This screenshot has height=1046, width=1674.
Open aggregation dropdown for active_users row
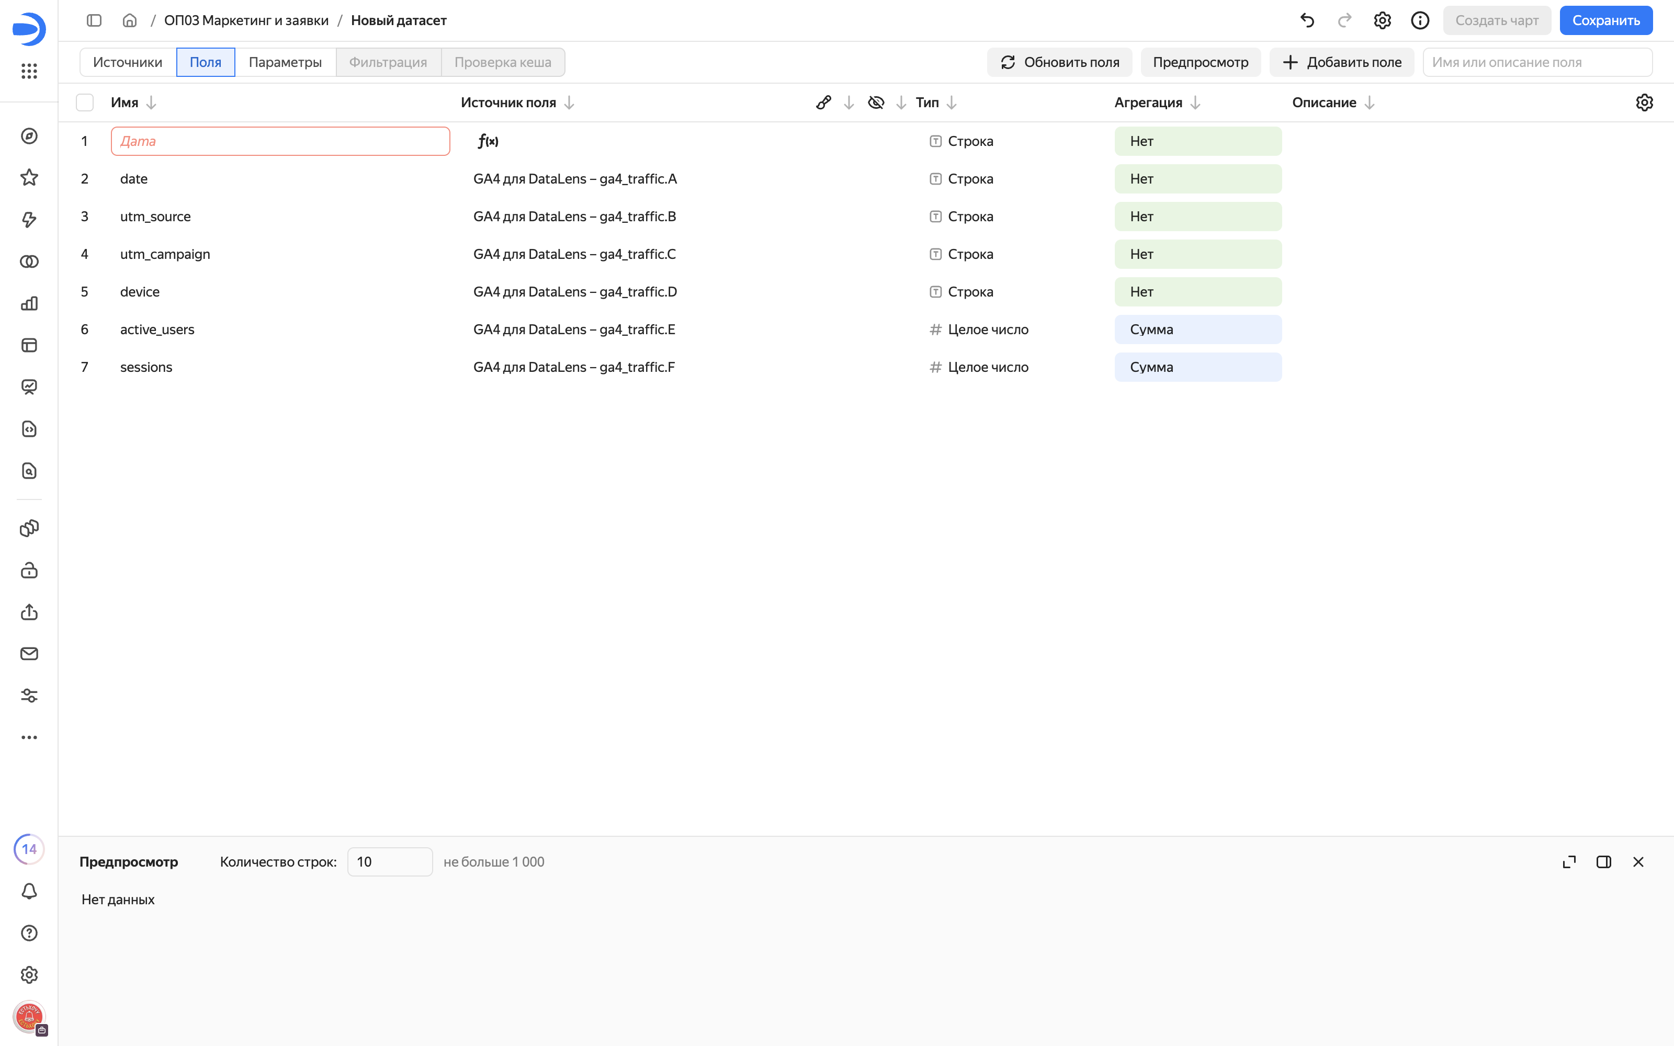coord(1197,329)
